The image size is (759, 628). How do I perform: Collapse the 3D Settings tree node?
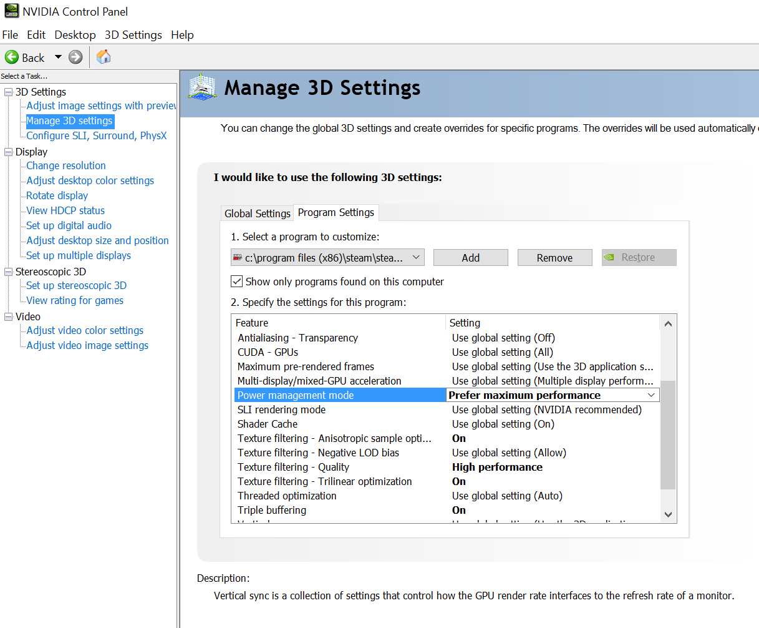pos(9,92)
